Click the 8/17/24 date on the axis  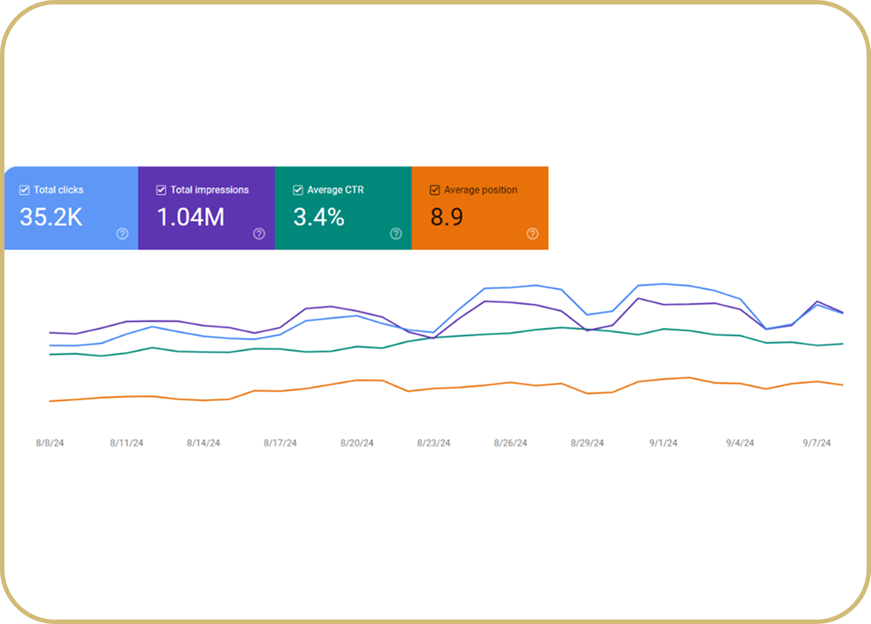(x=280, y=443)
